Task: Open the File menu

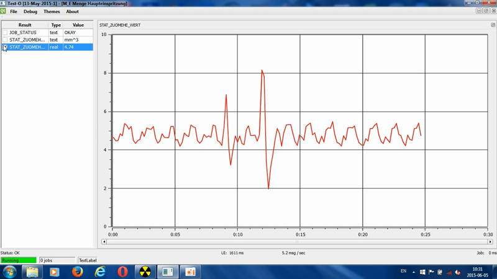Action: 14,12
